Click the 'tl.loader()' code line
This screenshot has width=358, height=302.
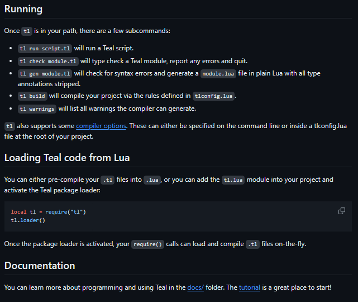click(28, 220)
